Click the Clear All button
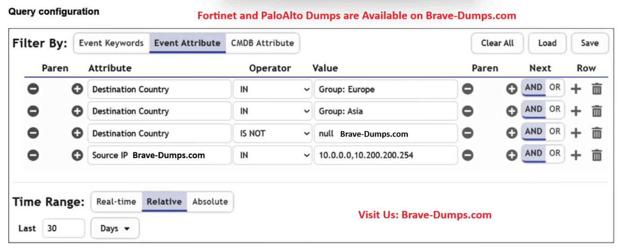 pyautogui.click(x=497, y=43)
